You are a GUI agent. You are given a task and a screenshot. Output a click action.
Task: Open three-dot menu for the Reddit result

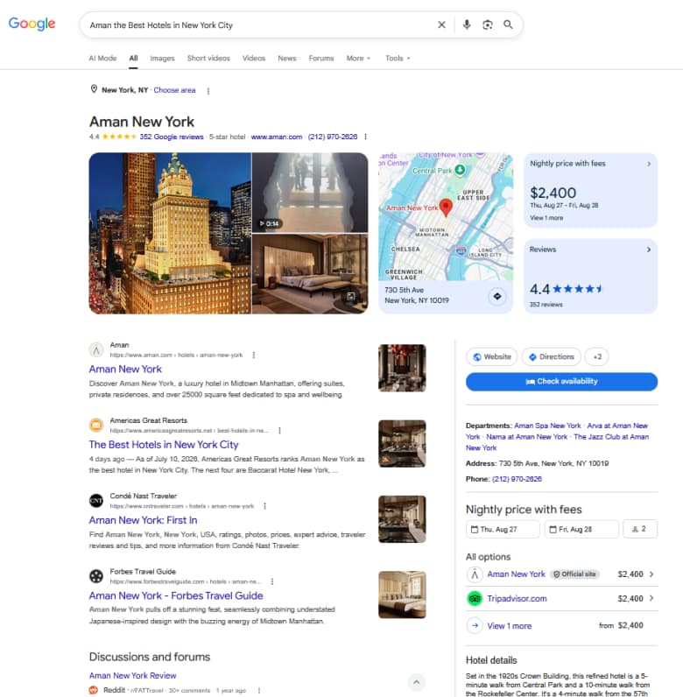(x=259, y=691)
